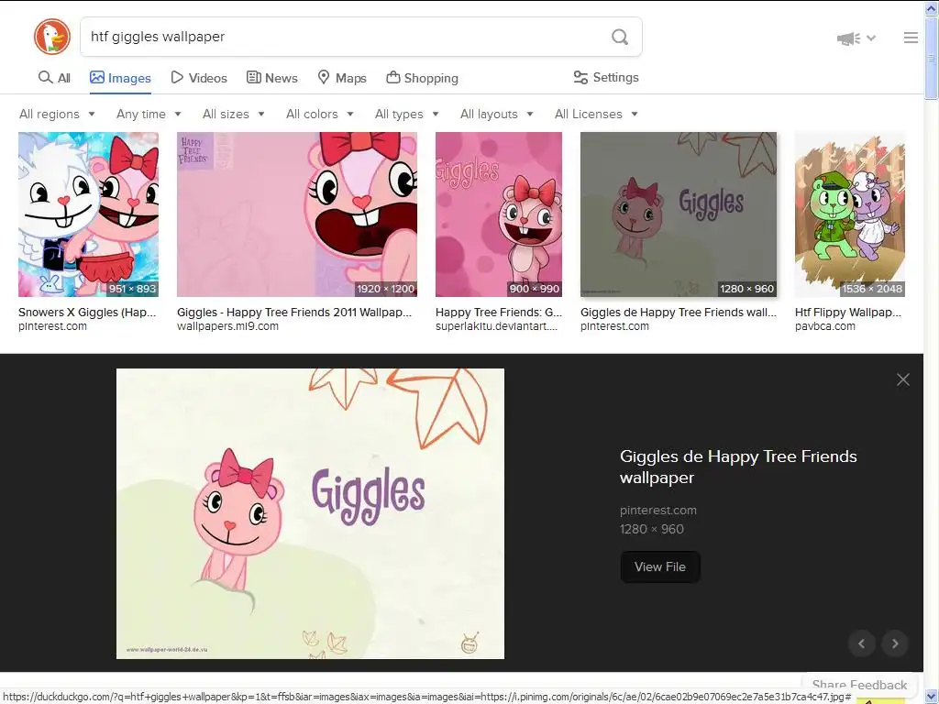Open the News tab
The height and width of the screenshot is (704, 939).
tap(271, 78)
